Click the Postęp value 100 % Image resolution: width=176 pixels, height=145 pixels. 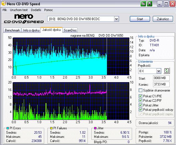[x=168, y=132]
